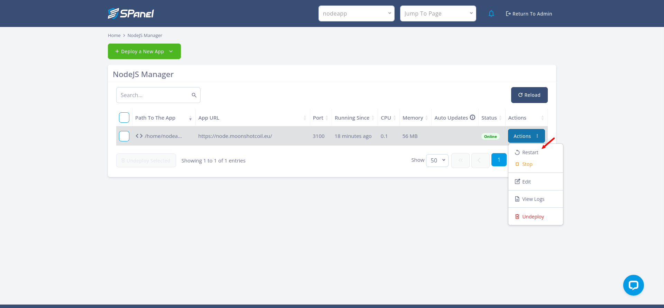Sort the Memory column arrows
This screenshot has height=308, width=664.
(x=426, y=118)
